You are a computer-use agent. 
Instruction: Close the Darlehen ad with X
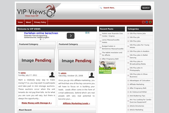[x=88, y=33]
